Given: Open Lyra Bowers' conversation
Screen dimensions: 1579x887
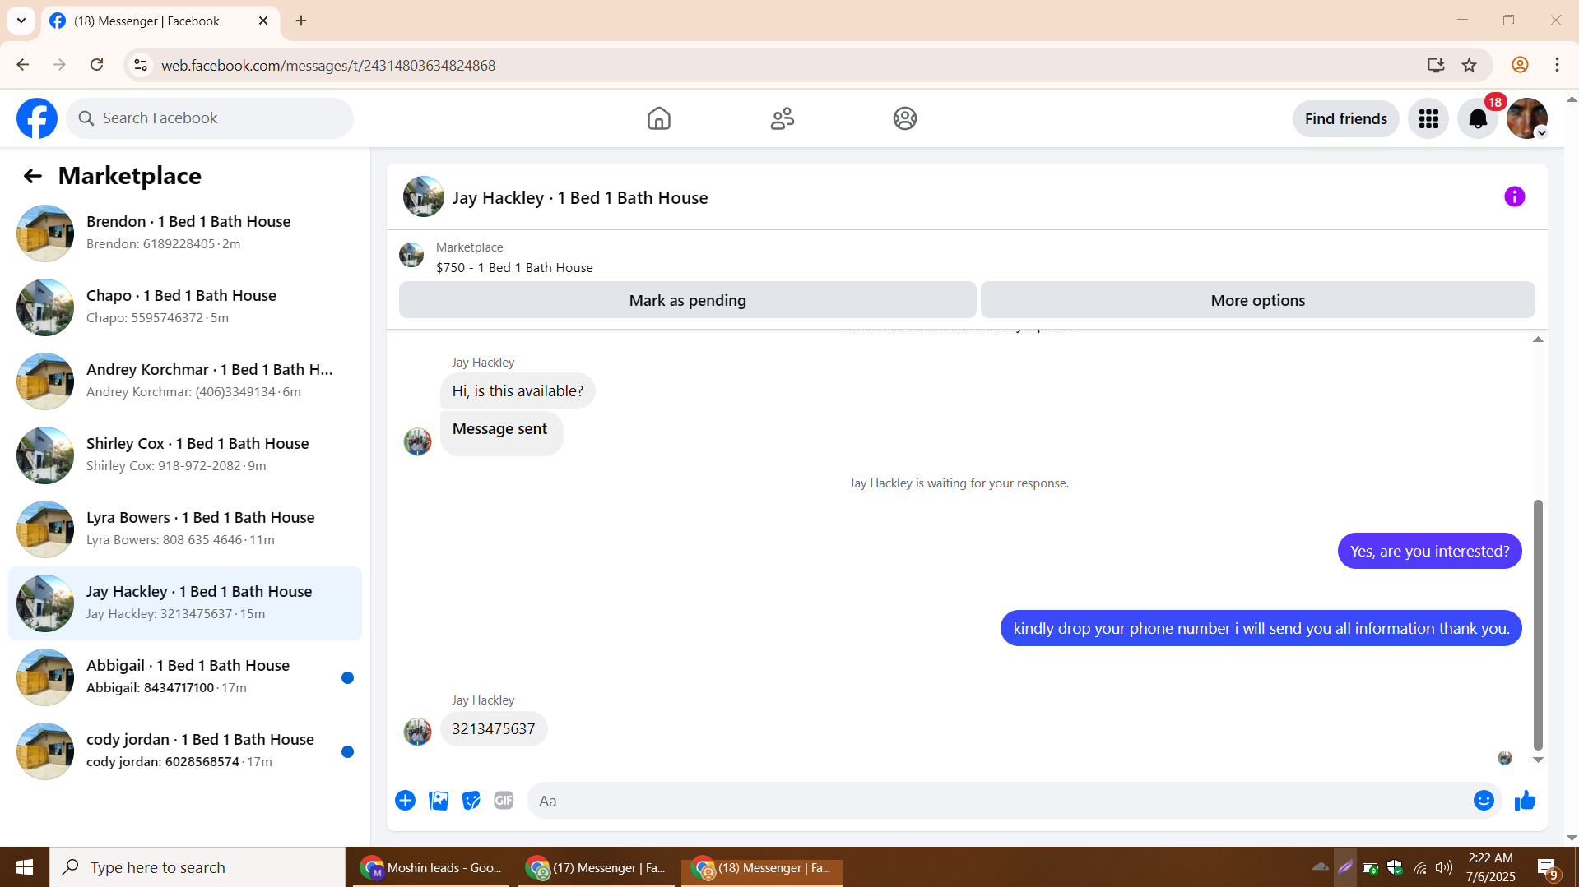Looking at the screenshot, I should pyautogui.click(x=185, y=529).
